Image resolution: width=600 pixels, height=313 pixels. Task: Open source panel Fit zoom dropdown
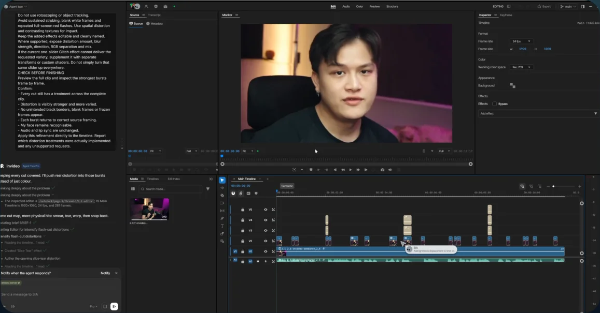click(156, 151)
